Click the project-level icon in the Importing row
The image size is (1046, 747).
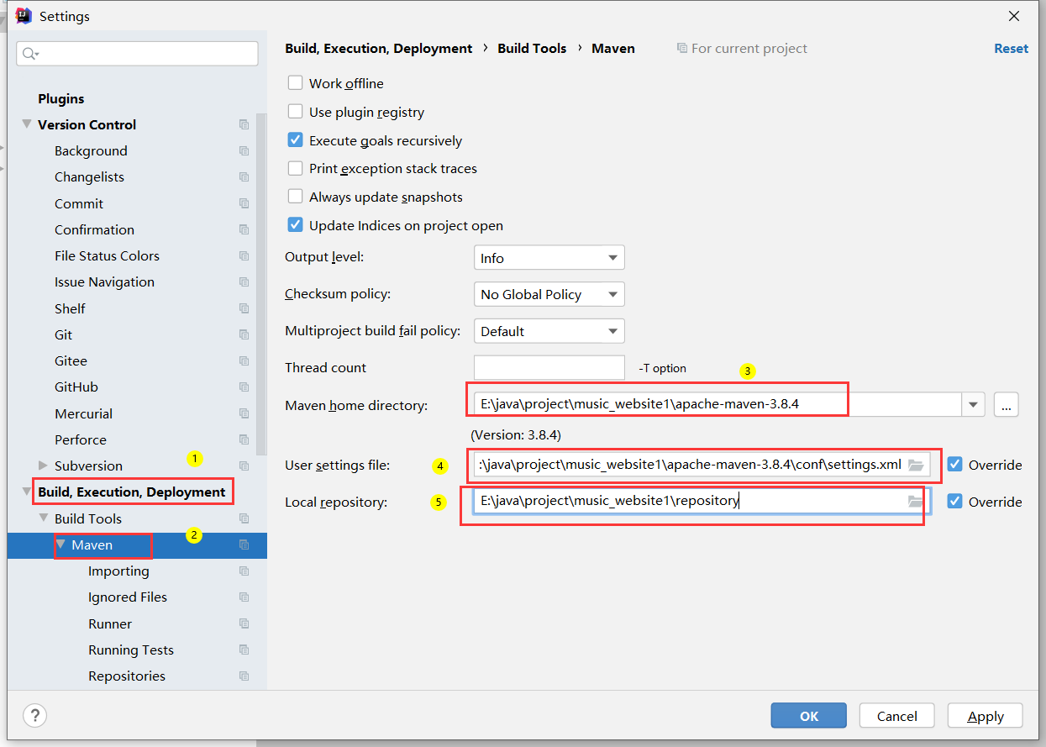tap(244, 571)
